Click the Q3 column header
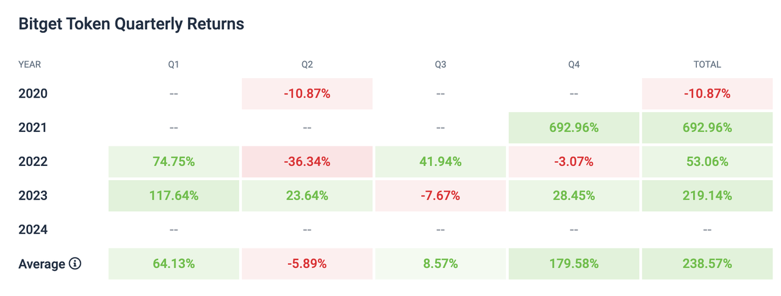The width and height of the screenshot is (781, 296). [440, 64]
